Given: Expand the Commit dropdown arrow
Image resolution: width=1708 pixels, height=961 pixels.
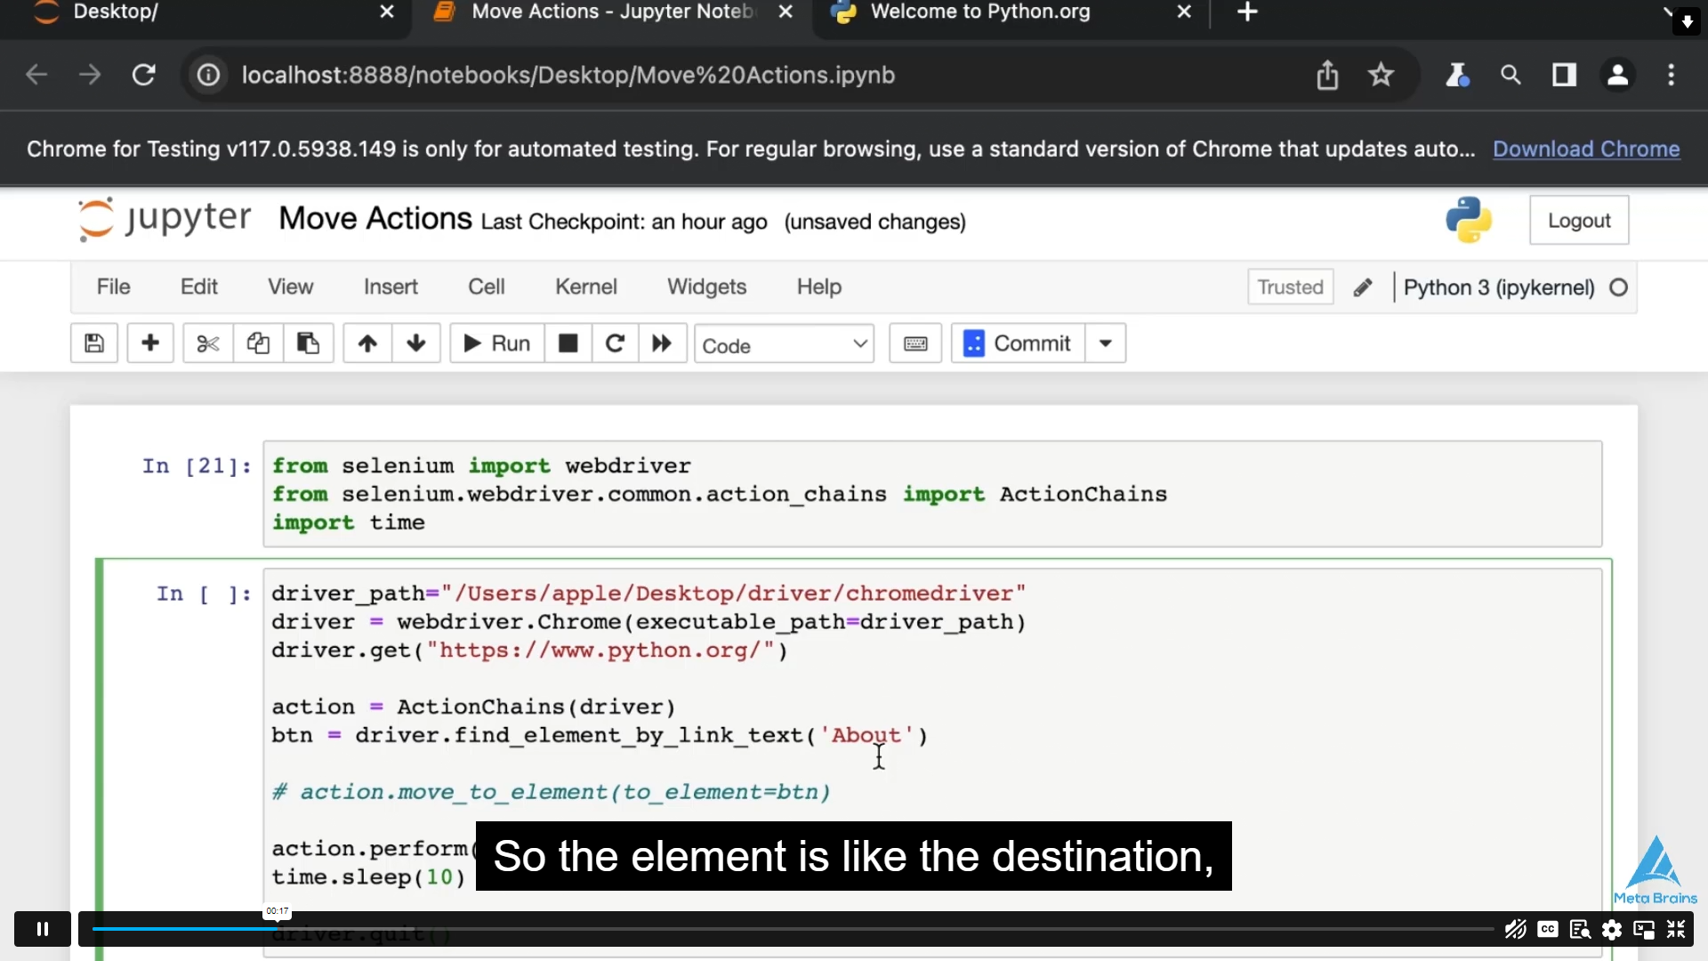Looking at the screenshot, I should [x=1105, y=343].
